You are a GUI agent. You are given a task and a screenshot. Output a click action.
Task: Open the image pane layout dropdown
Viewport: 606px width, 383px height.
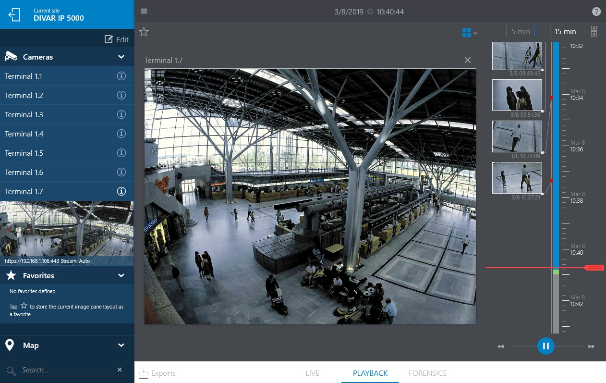469,33
